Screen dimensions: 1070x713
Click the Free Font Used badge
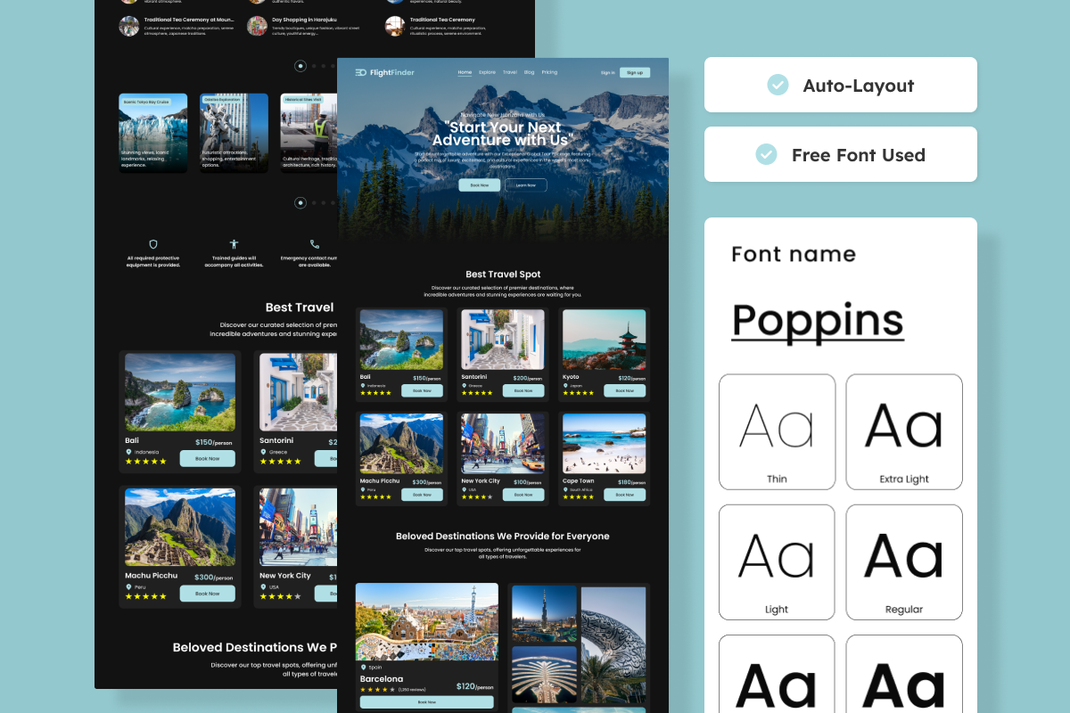pyautogui.click(x=841, y=154)
